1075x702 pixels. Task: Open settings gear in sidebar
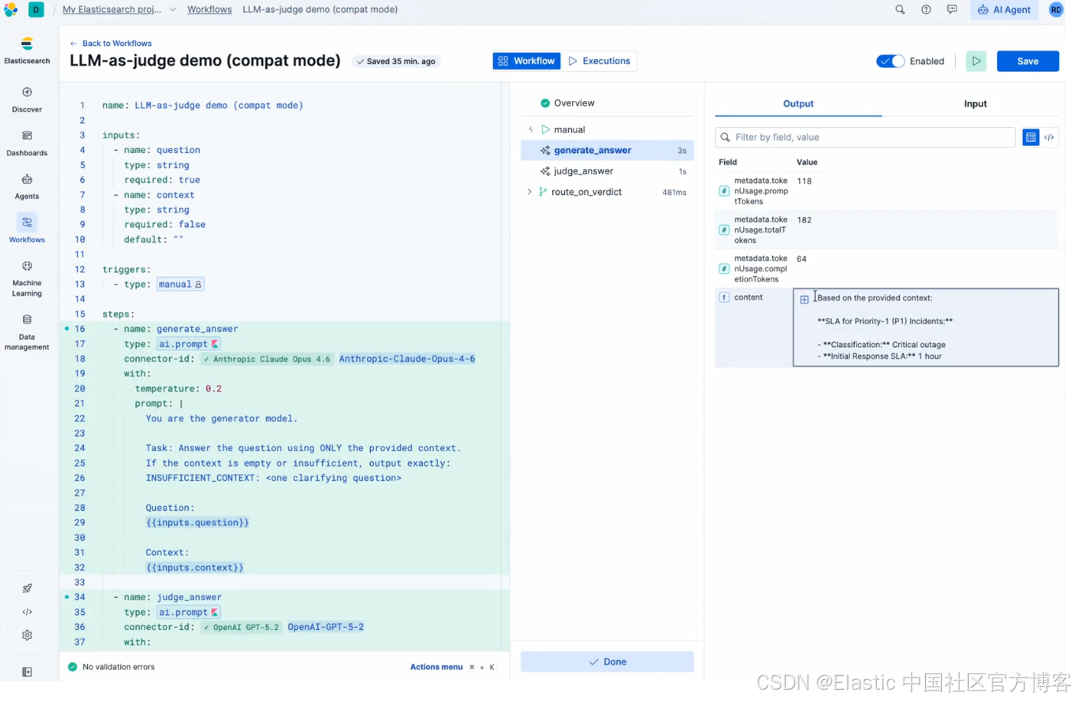point(27,635)
